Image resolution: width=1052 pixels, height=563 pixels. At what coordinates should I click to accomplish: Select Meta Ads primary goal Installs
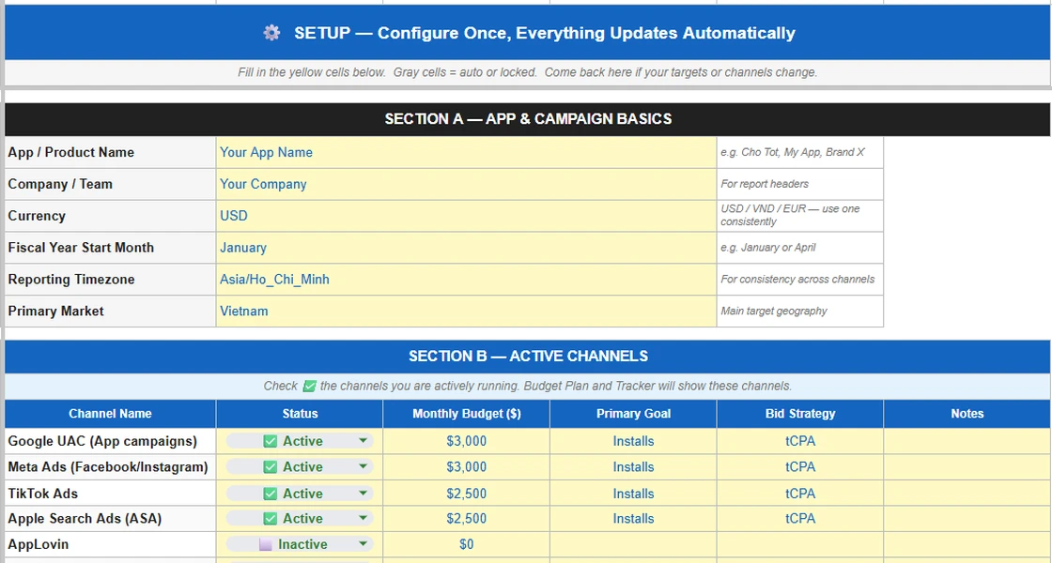(x=633, y=466)
